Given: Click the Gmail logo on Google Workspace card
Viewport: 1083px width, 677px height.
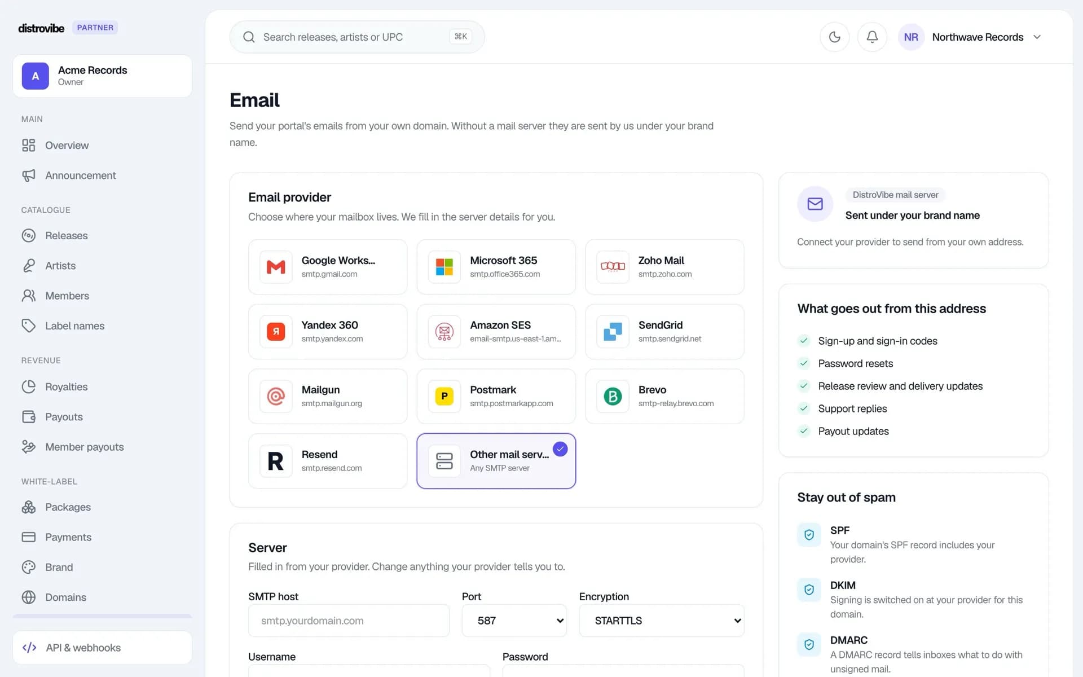Looking at the screenshot, I should 276,267.
